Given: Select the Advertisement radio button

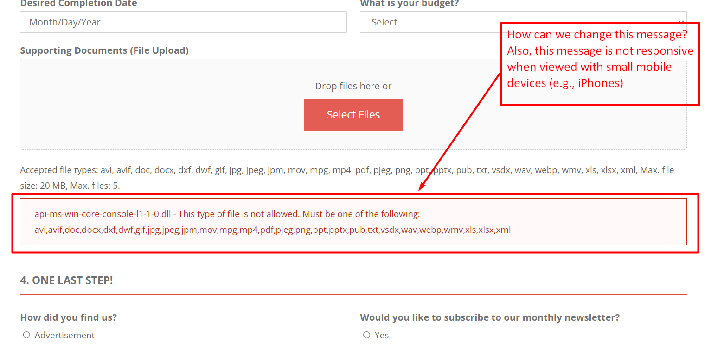Looking at the screenshot, I should pos(26,335).
